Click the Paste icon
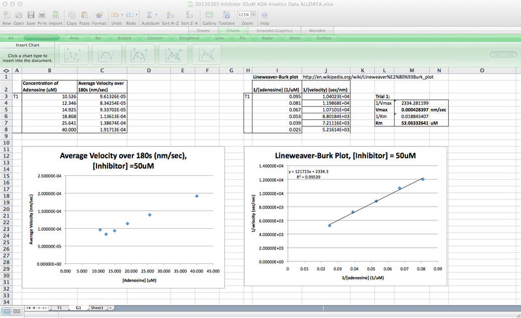 tap(85, 14)
